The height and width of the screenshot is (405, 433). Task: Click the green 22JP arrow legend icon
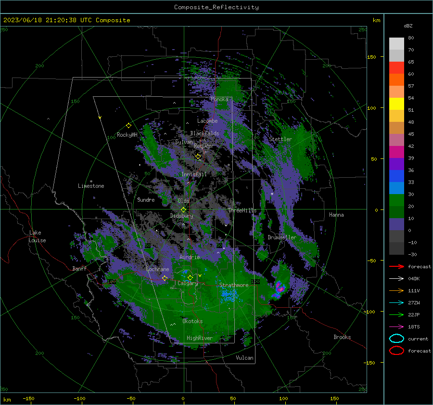396,314
